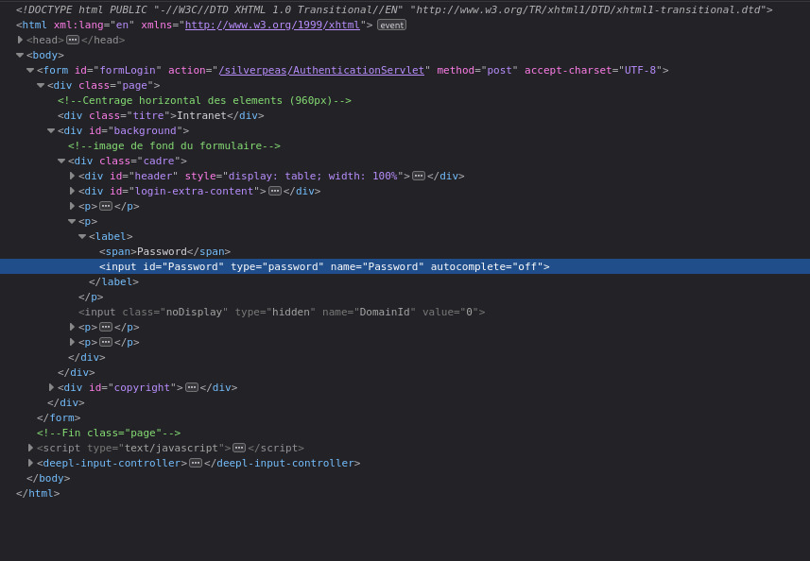Open the ellipsis badge inside the head element
Image resolution: width=810 pixels, height=561 pixels.
tap(73, 41)
